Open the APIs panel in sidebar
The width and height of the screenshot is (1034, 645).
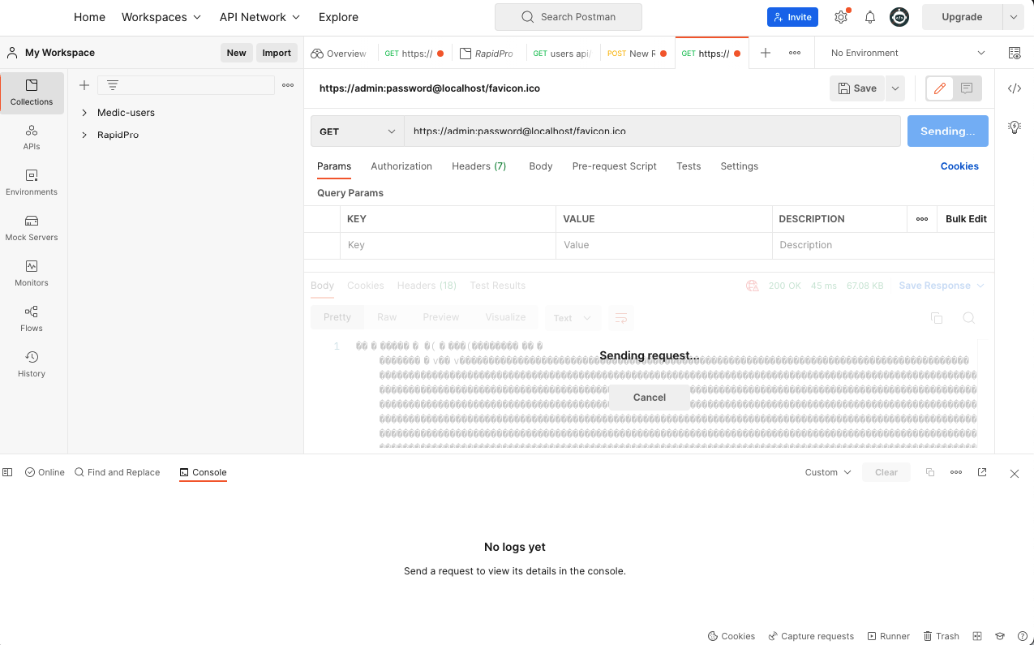click(x=31, y=138)
